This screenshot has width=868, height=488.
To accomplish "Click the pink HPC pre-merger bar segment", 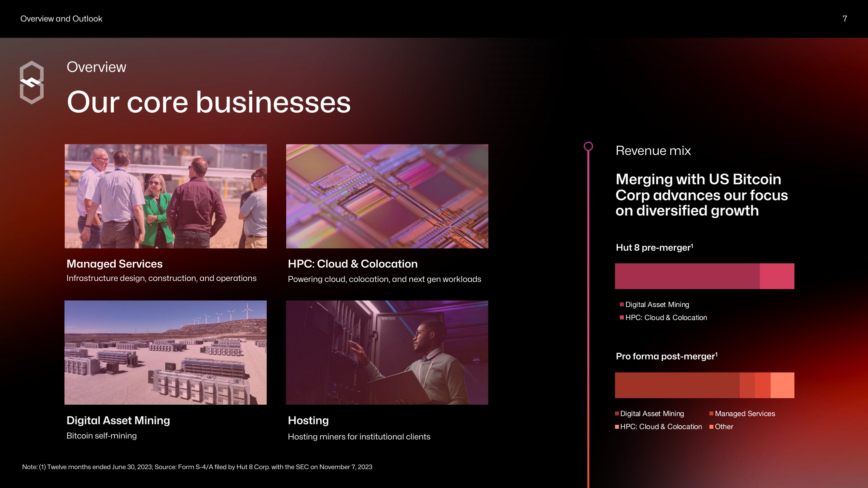I will pos(777,276).
